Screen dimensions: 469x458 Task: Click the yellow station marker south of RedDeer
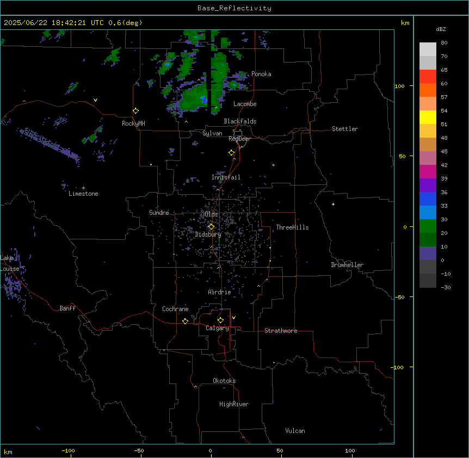tap(232, 153)
